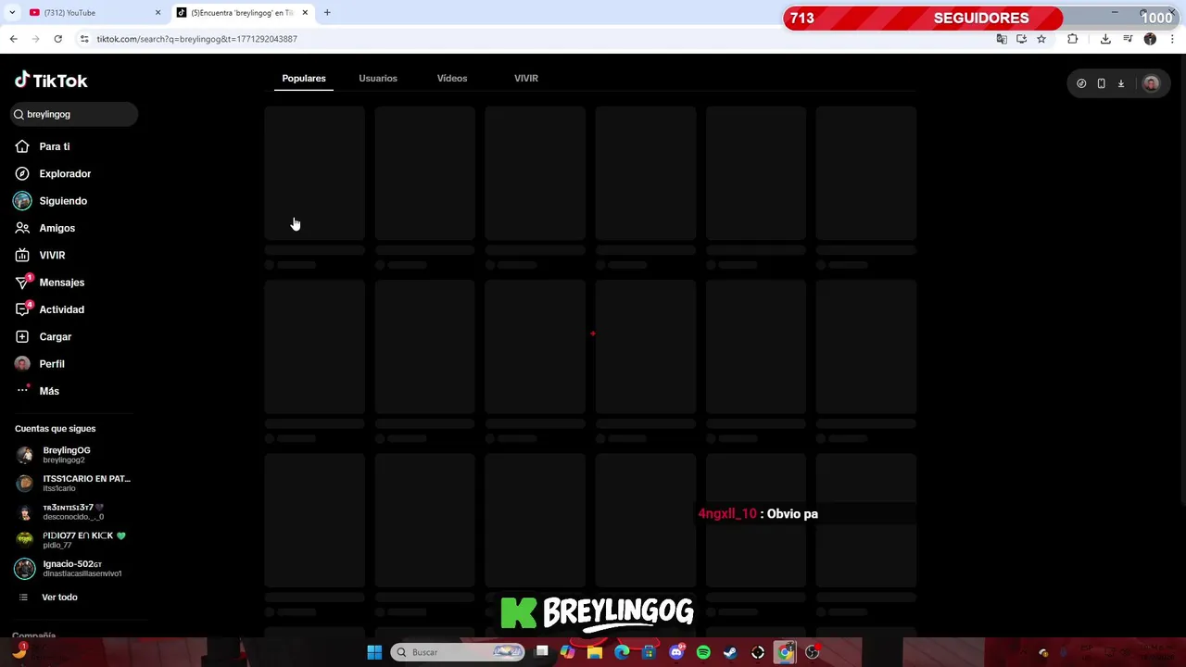Bookmark this page with star icon
Screen dimensions: 1186x667
pyautogui.click(x=1041, y=39)
